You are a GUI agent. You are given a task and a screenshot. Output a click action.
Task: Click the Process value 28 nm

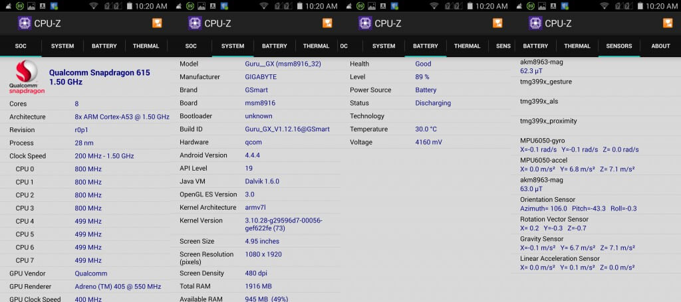pos(84,143)
